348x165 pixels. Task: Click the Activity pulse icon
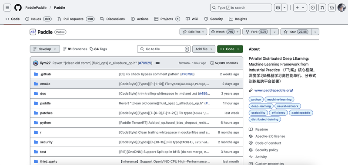tap(251, 157)
